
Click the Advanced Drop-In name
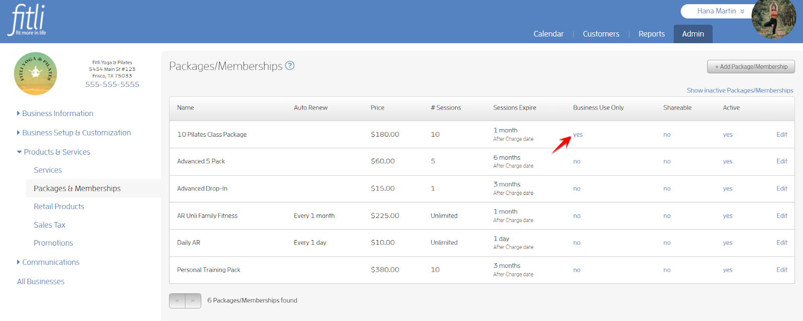[x=202, y=188]
